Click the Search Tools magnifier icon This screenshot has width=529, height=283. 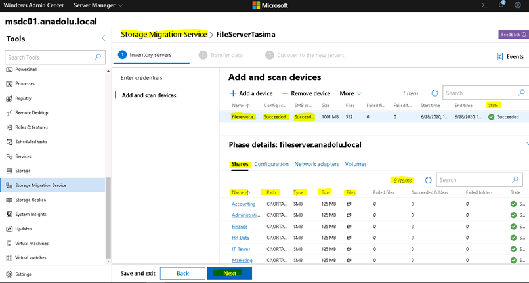coord(98,57)
